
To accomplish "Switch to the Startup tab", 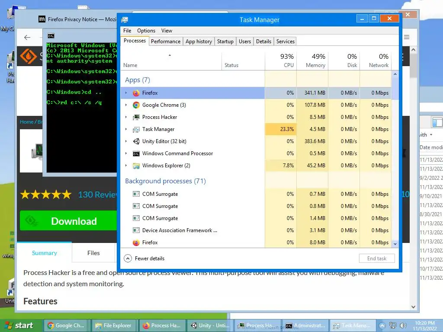I will [225, 41].
